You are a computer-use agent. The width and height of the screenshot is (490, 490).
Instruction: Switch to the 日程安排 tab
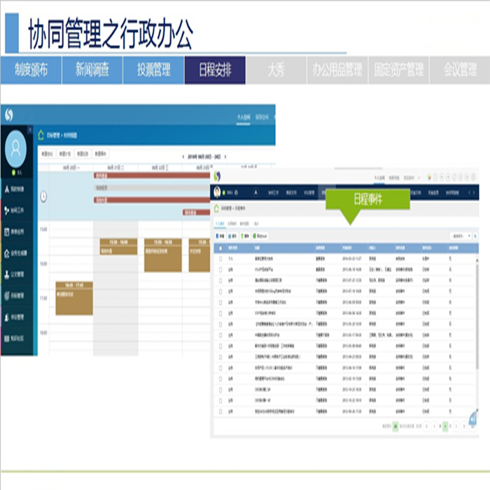[x=214, y=70]
